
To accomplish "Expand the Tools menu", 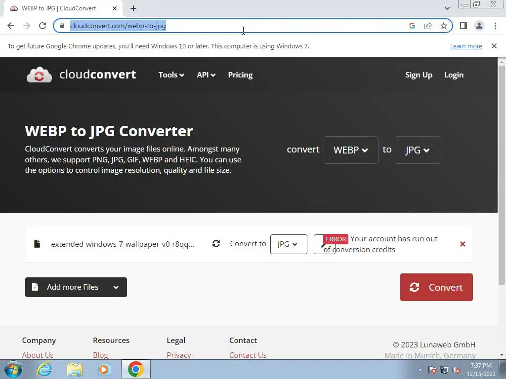I will click(x=171, y=75).
